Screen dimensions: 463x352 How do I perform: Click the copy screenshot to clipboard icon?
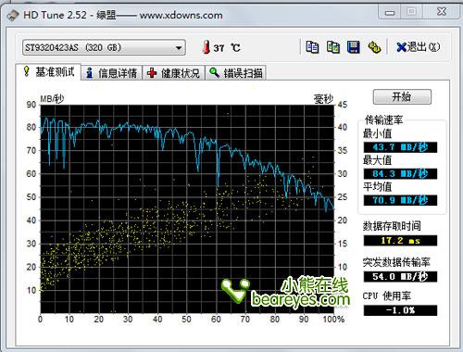click(333, 47)
